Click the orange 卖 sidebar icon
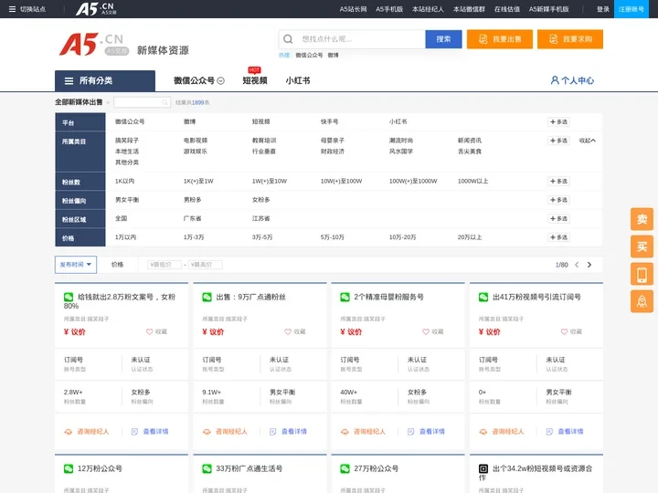The width and height of the screenshot is (658, 493). click(x=642, y=219)
